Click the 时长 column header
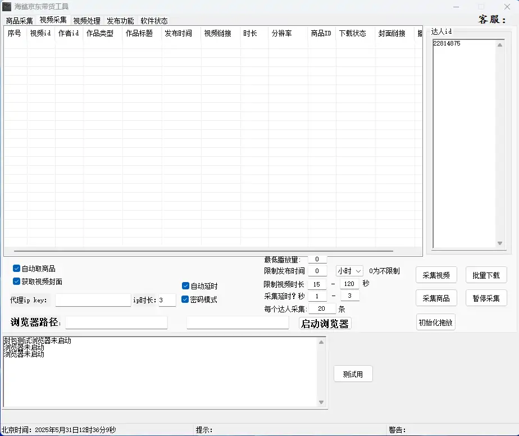519x436 pixels. pyautogui.click(x=254, y=34)
